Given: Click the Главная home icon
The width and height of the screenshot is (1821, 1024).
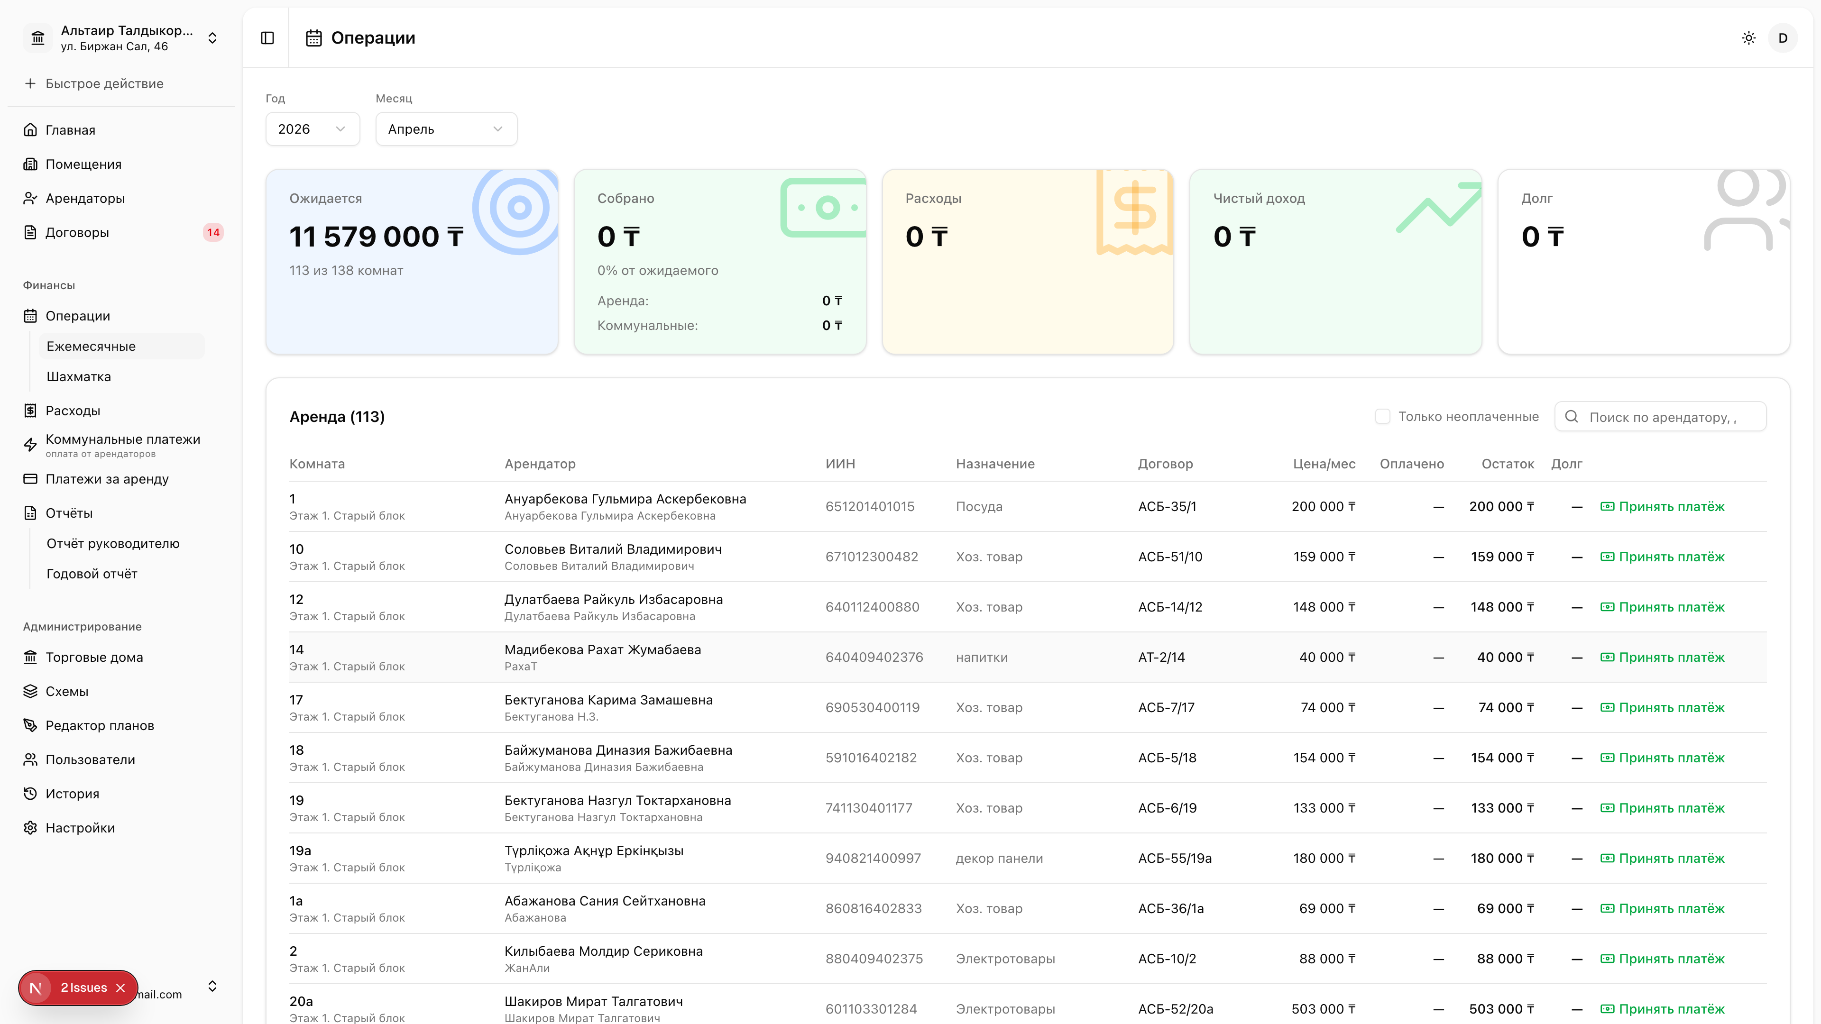Looking at the screenshot, I should click(30, 130).
